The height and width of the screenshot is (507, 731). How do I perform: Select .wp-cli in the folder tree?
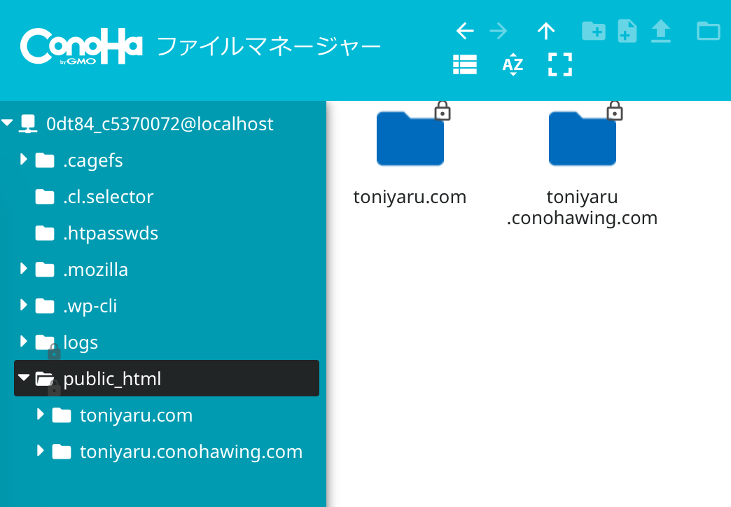(x=90, y=306)
